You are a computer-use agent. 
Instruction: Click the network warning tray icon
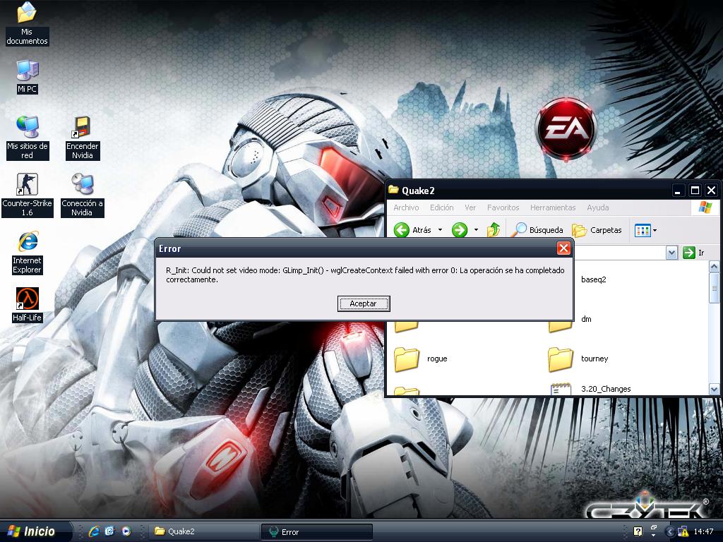[683, 531]
